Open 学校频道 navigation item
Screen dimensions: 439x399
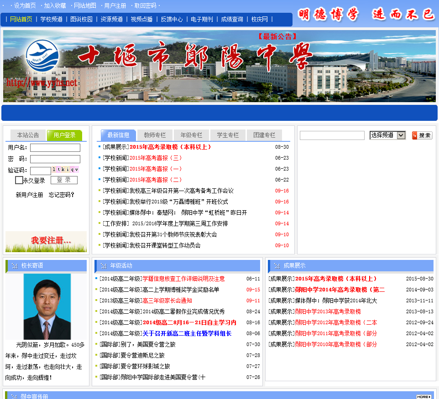coord(51,19)
